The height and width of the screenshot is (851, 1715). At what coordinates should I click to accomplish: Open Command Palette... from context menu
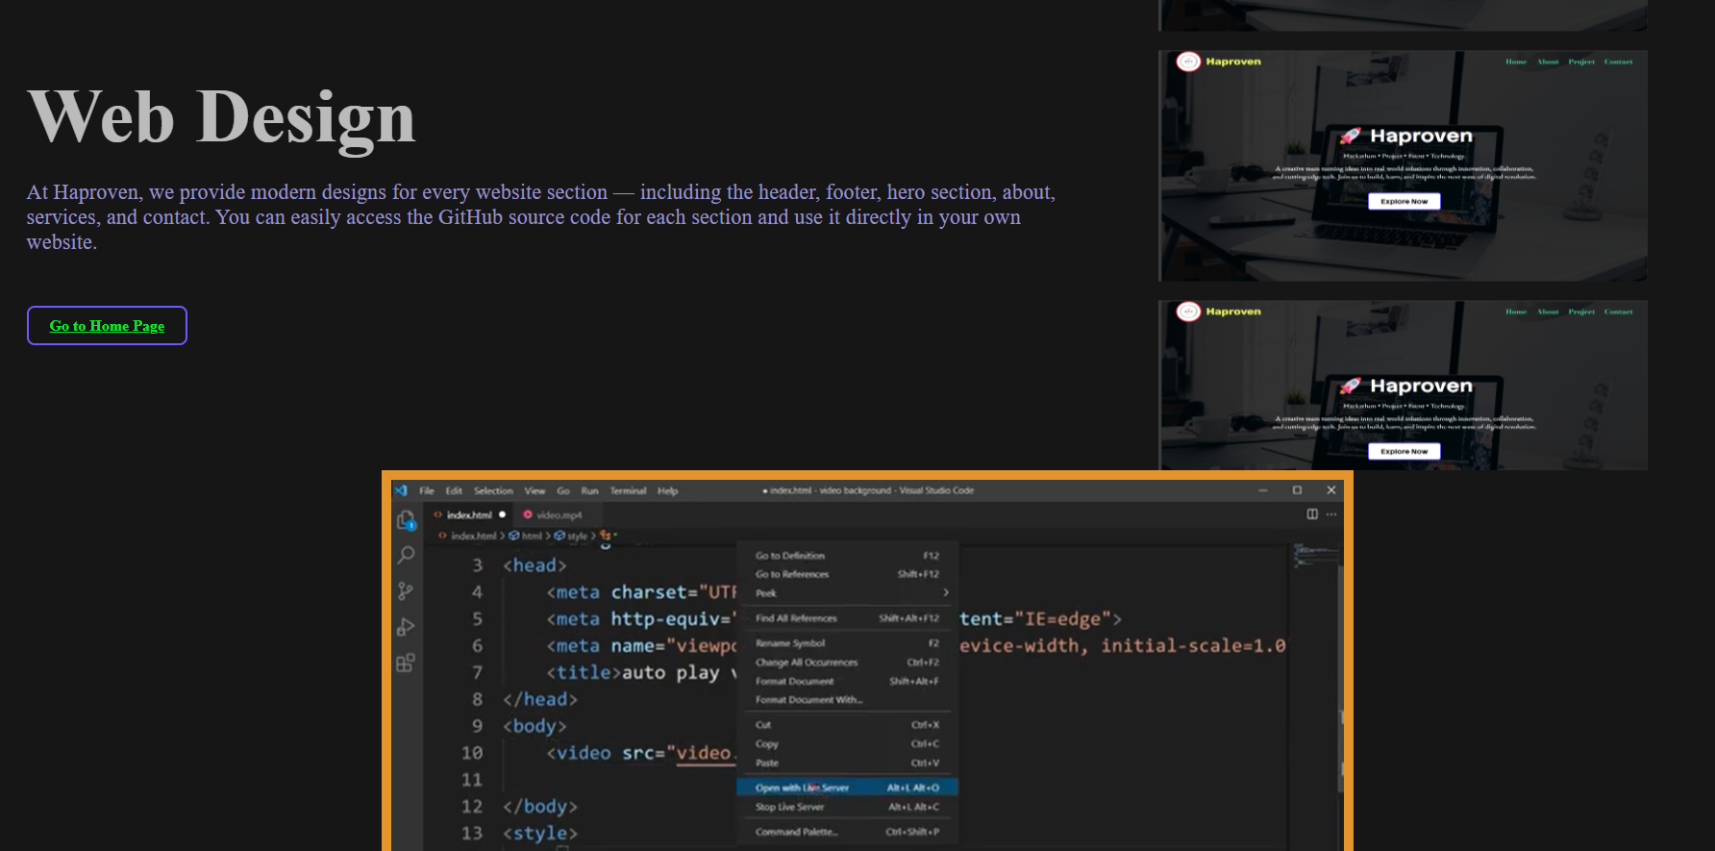point(848,832)
